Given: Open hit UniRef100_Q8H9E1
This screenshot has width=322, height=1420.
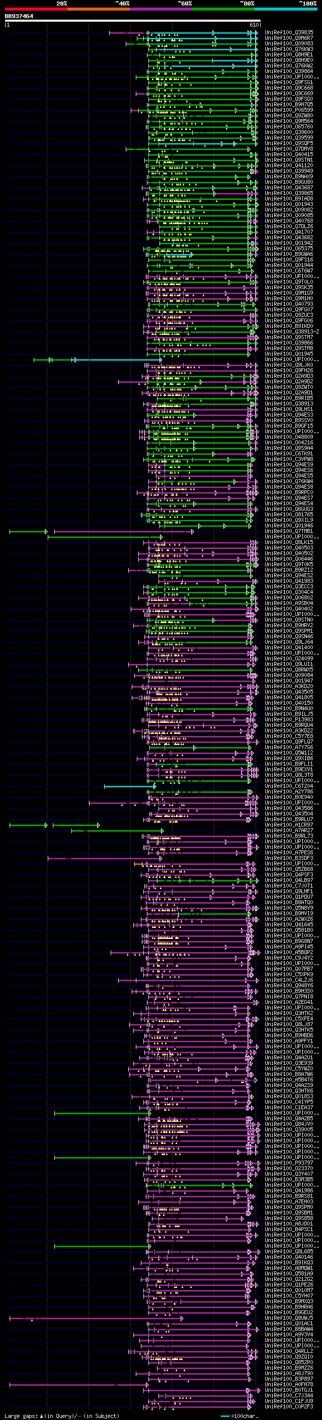Looking at the screenshot, I should point(289,54).
